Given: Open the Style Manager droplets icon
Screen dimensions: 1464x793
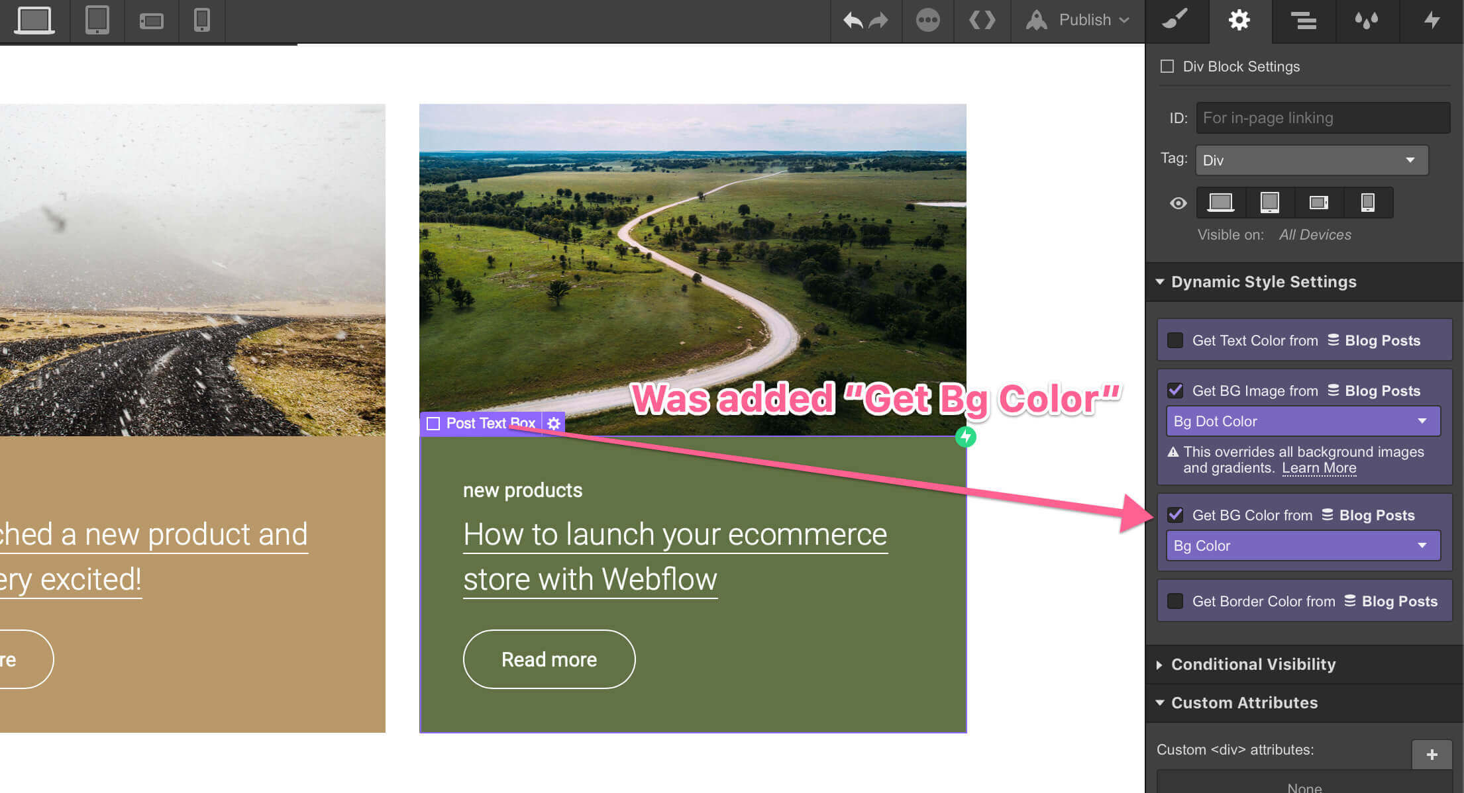Looking at the screenshot, I should pyautogui.click(x=1367, y=21).
